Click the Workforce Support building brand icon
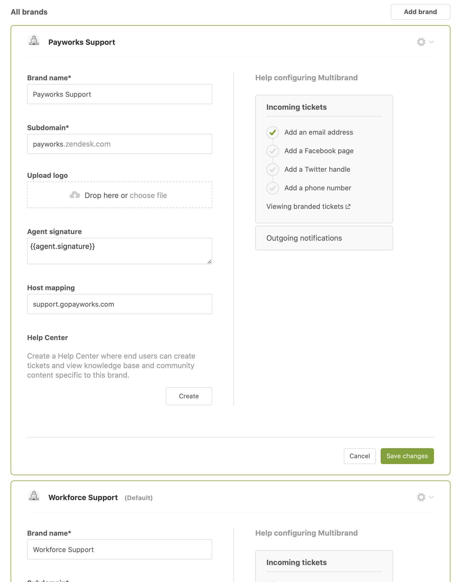 pos(33,497)
